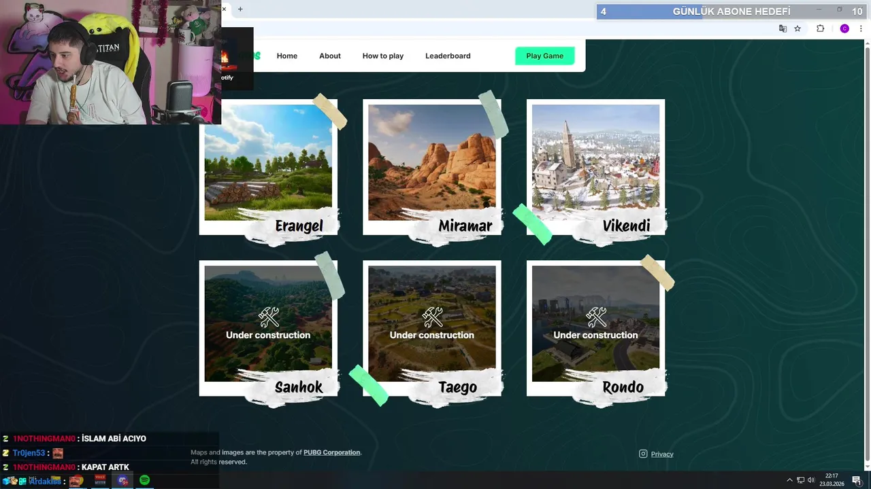Image resolution: width=871 pixels, height=489 pixels.
Task: Open the PUBG Corporation link
Action: click(x=332, y=452)
